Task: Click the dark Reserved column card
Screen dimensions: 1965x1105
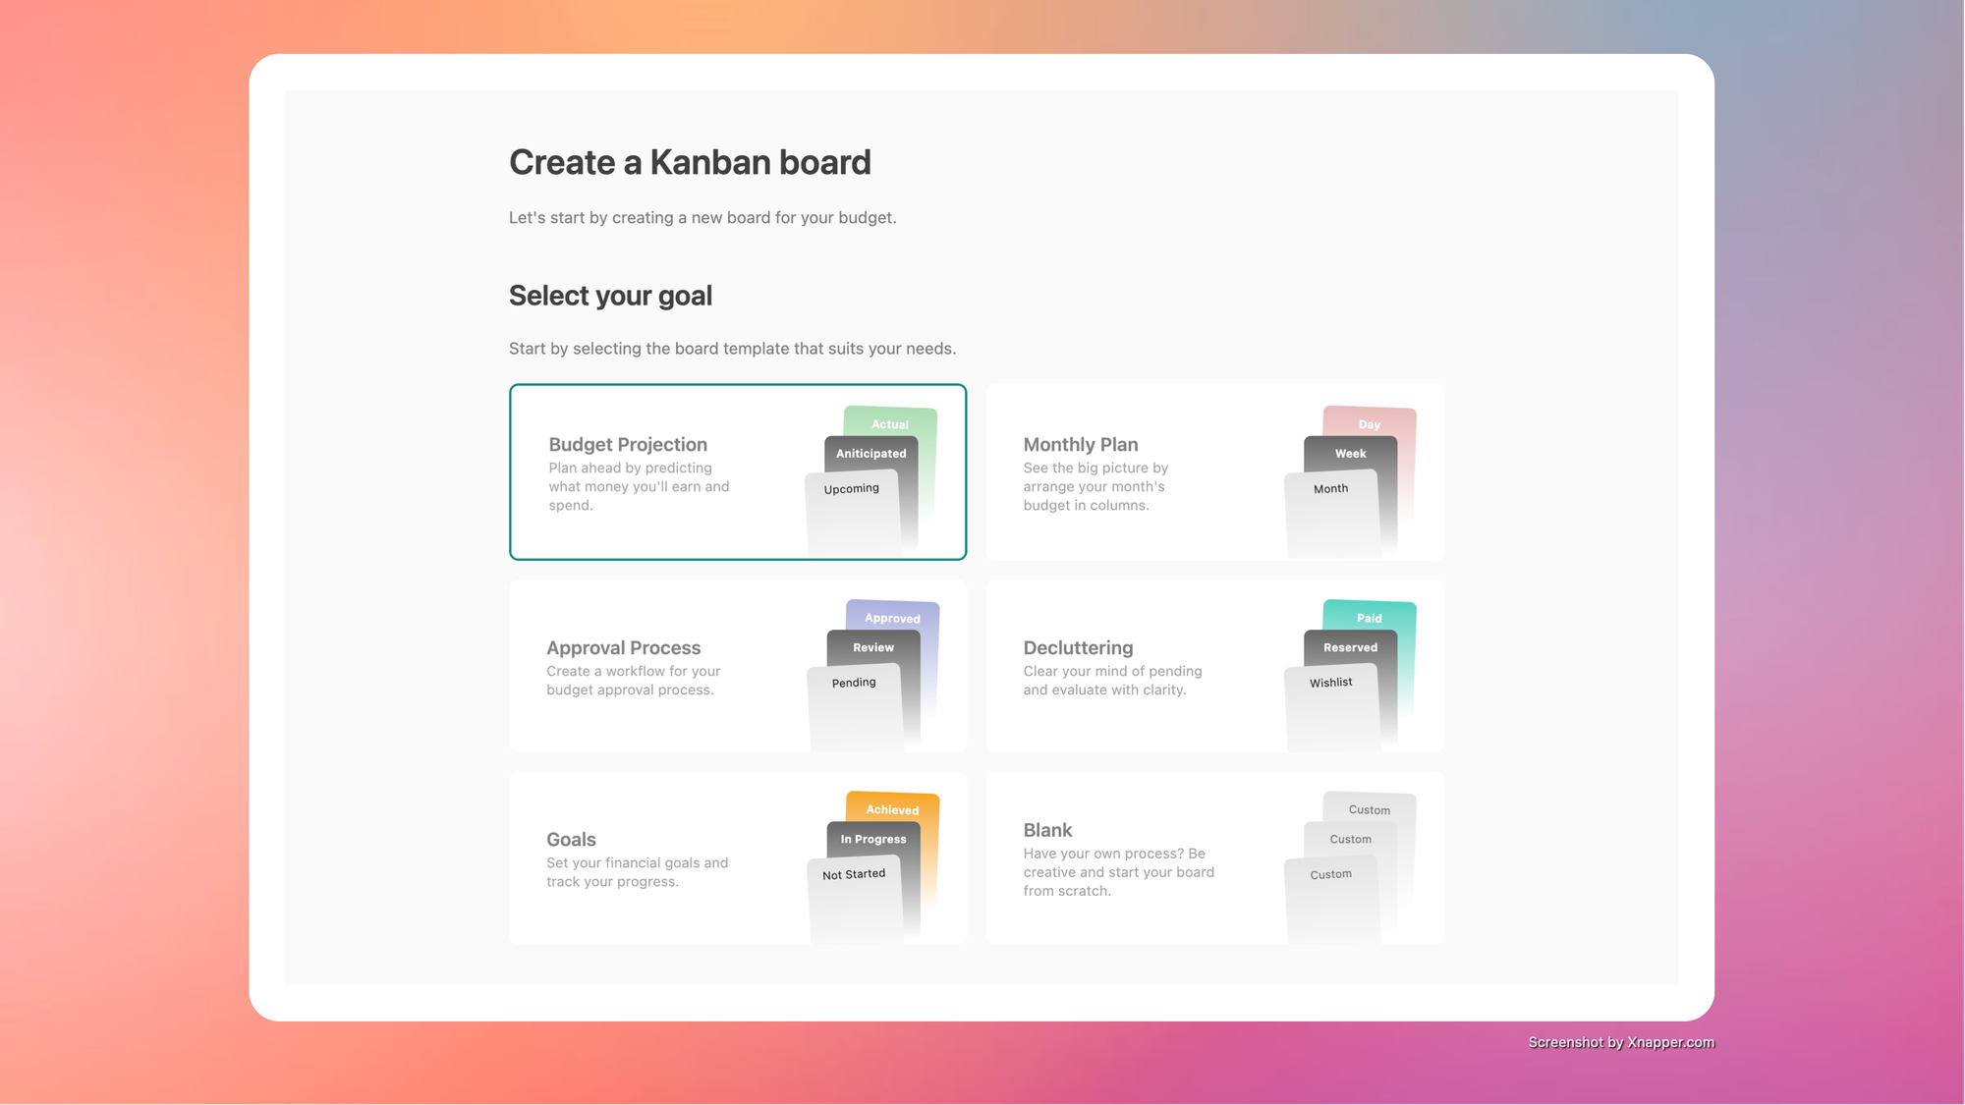Action: (x=1350, y=647)
